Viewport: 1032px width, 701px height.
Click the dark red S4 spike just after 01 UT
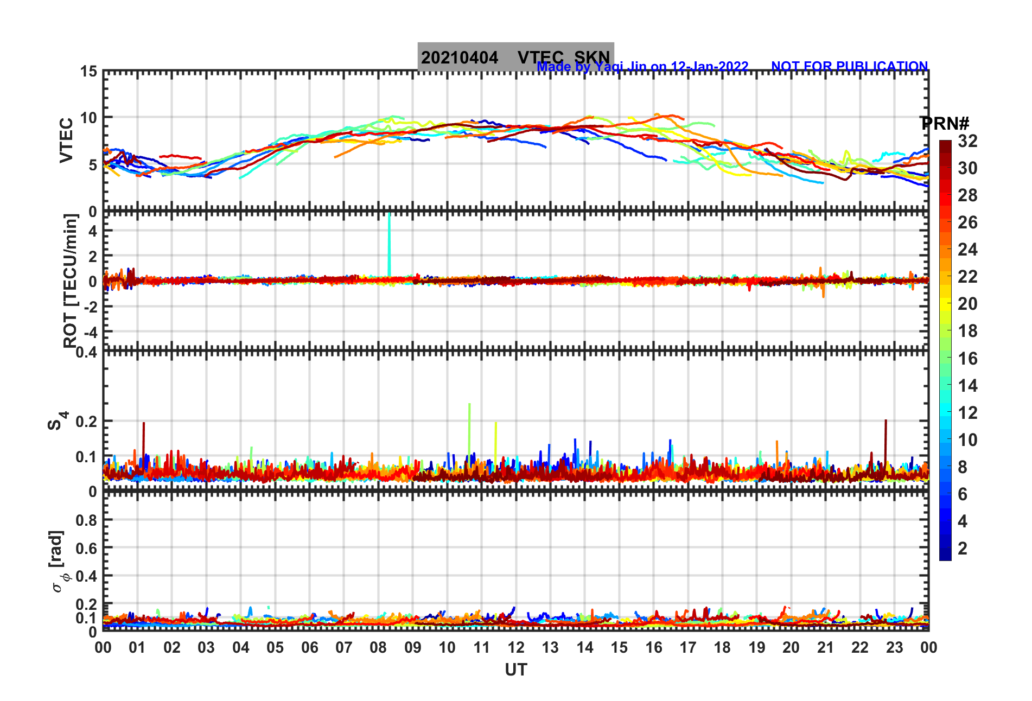pos(144,424)
